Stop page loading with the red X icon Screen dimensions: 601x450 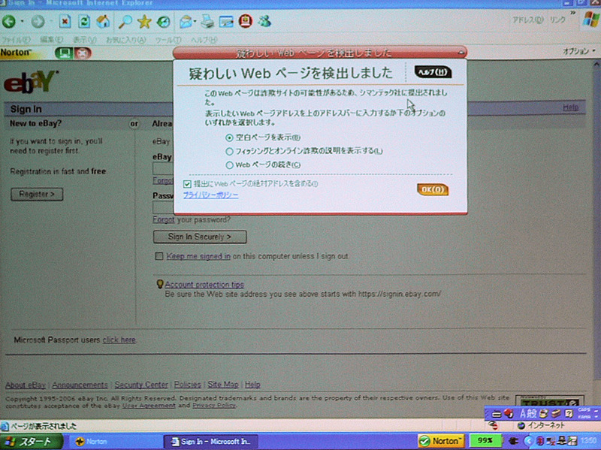[x=65, y=22]
